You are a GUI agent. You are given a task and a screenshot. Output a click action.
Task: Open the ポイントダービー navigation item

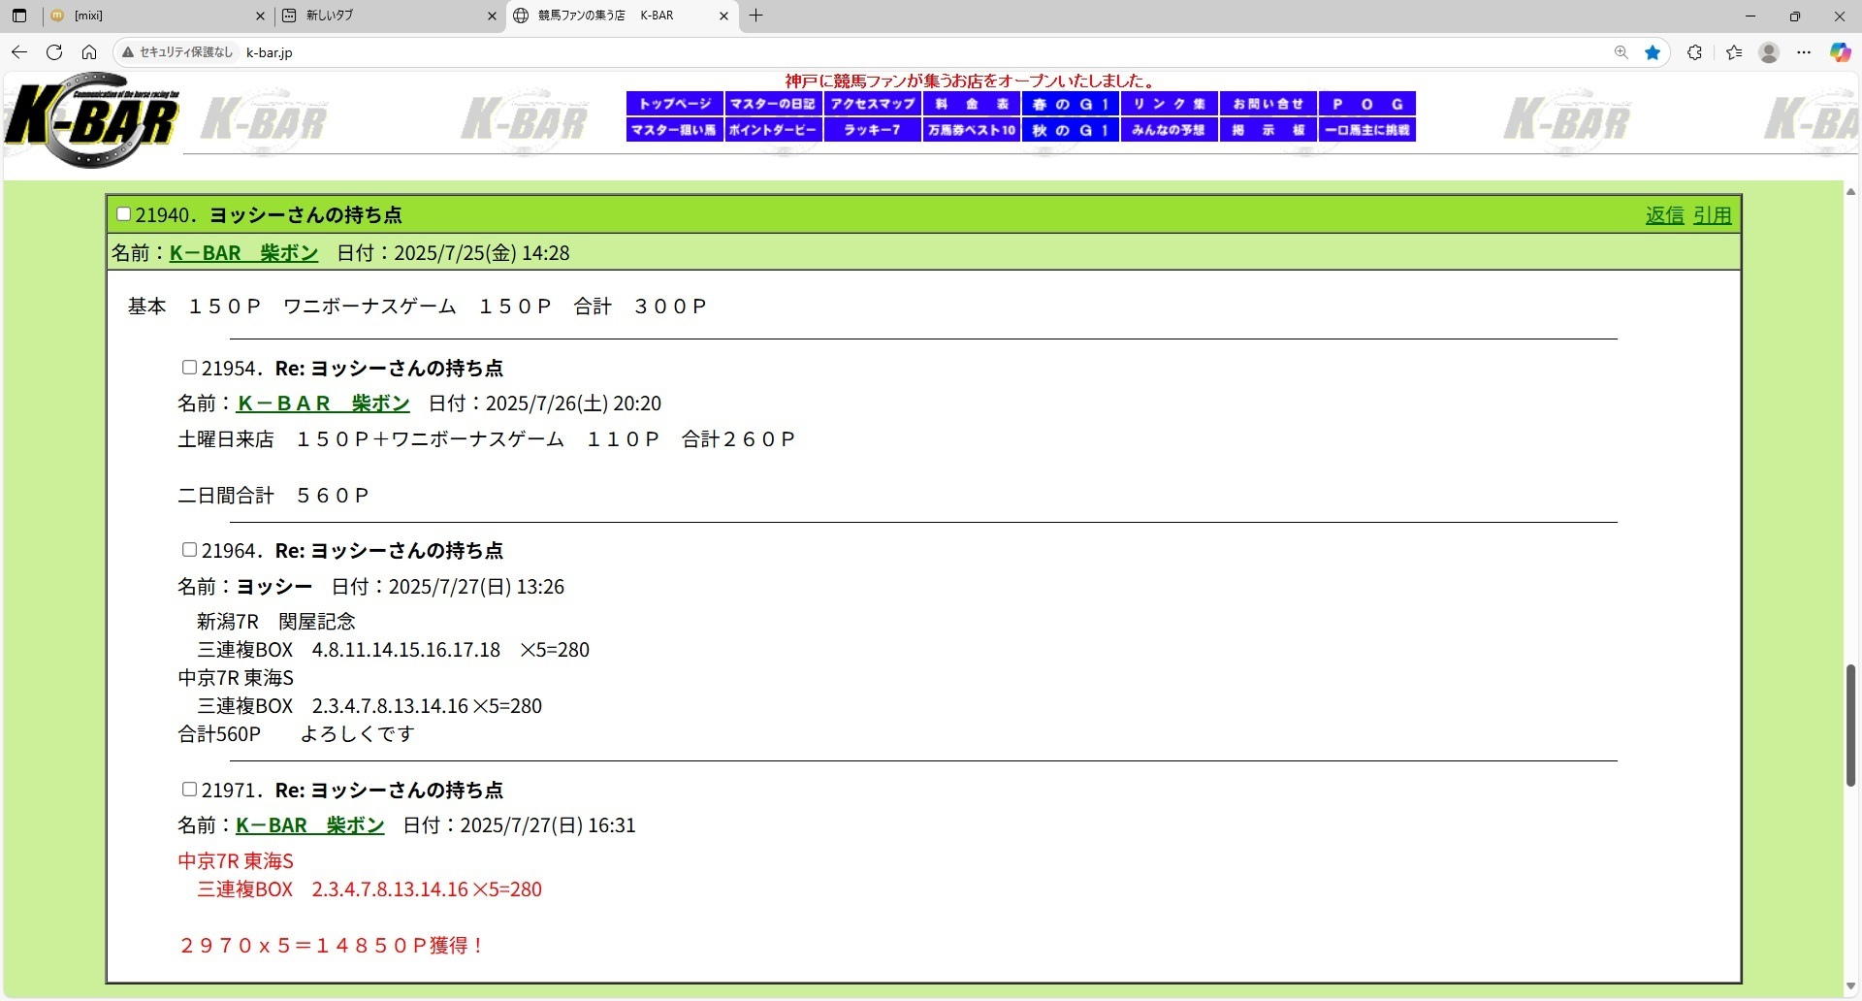(773, 130)
